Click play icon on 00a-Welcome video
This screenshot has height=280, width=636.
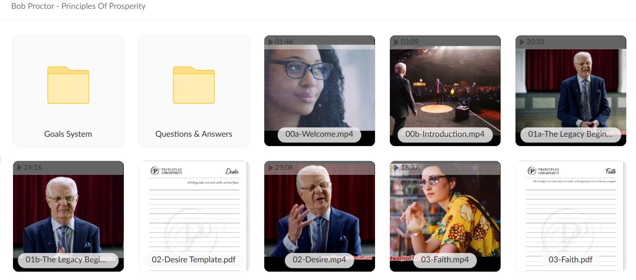pos(270,42)
